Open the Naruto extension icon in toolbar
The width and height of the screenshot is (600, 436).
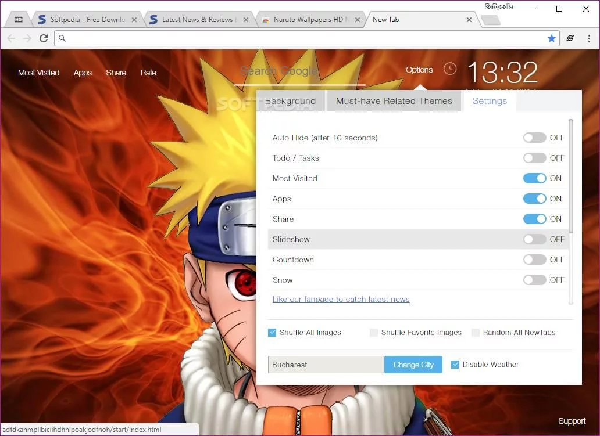570,38
